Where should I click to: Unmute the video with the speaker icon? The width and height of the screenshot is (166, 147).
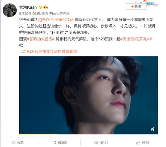click(x=153, y=129)
